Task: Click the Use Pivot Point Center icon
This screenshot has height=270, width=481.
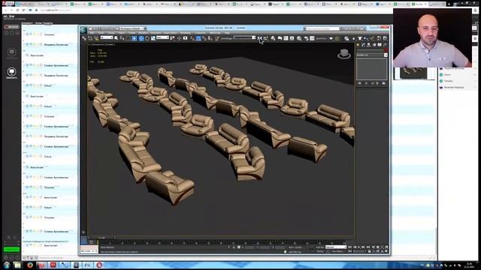Action: click(172, 38)
